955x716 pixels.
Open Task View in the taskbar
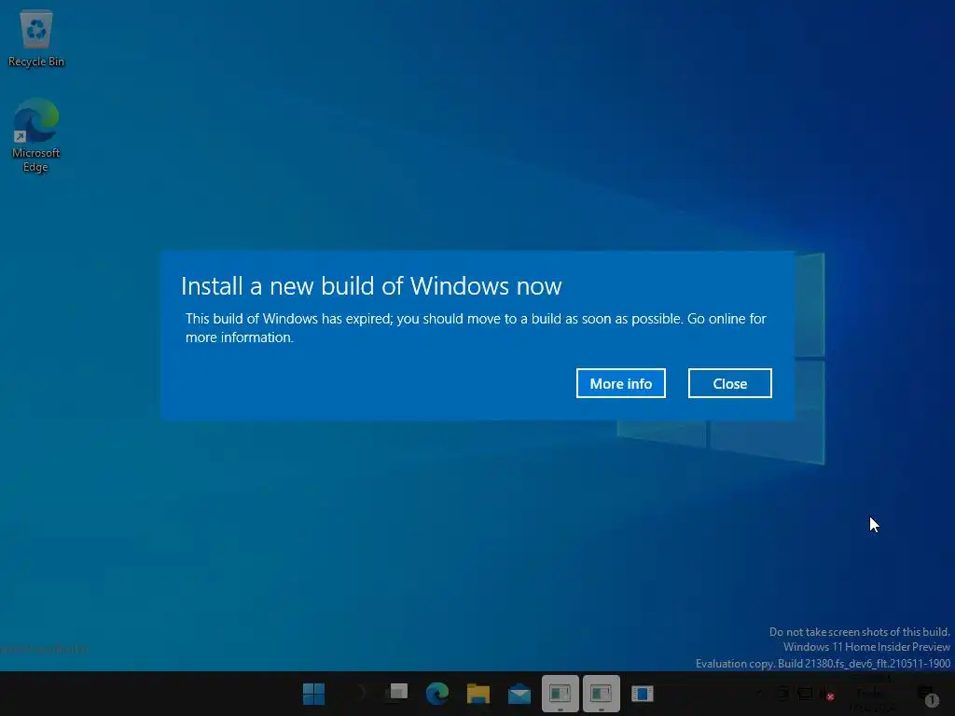(x=396, y=693)
